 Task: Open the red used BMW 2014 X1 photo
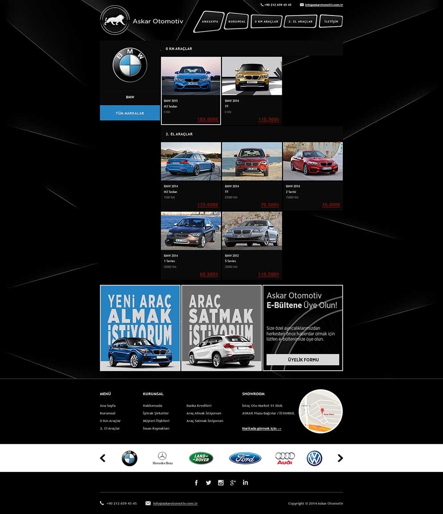252,161
